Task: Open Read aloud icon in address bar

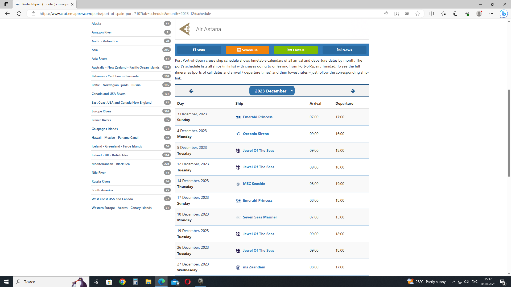Action: 386,14
